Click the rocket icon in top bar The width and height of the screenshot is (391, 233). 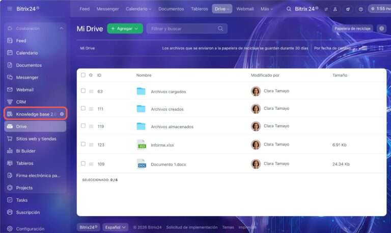pyautogui.click(x=348, y=9)
